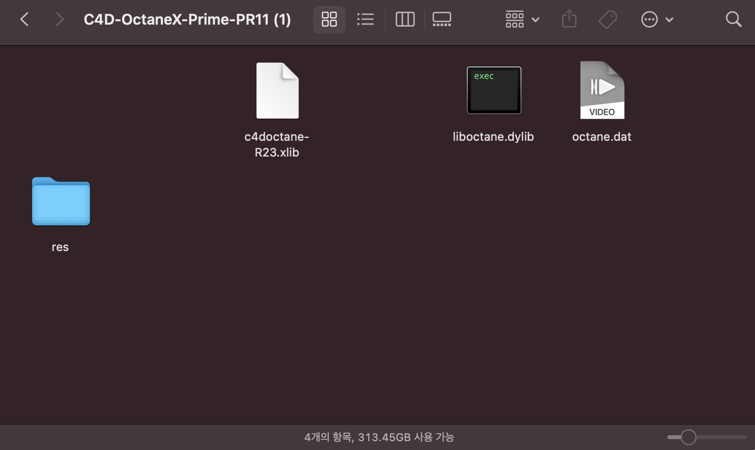Switch to gallery view

click(441, 20)
